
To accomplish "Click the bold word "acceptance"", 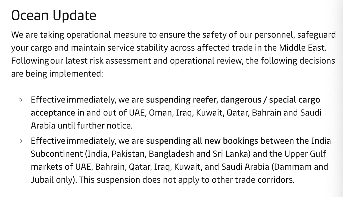I will tap(53, 113).
